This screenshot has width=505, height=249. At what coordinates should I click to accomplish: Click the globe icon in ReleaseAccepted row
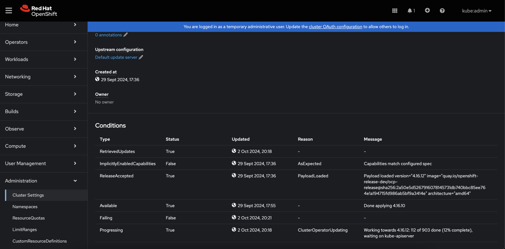click(234, 176)
